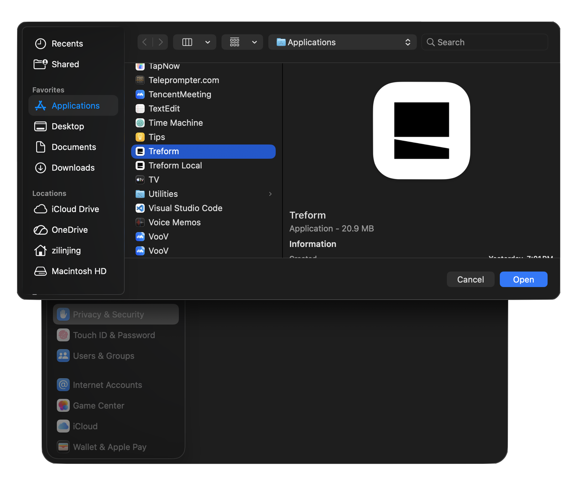Select Applications under Favorites

click(73, 106)
